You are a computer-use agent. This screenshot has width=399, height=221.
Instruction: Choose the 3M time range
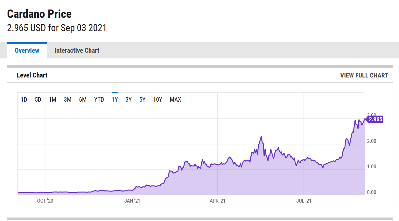pyautogui.click(x=67, y=99)
